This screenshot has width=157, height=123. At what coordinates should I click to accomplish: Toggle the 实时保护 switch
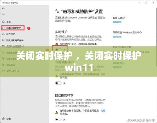58,50
